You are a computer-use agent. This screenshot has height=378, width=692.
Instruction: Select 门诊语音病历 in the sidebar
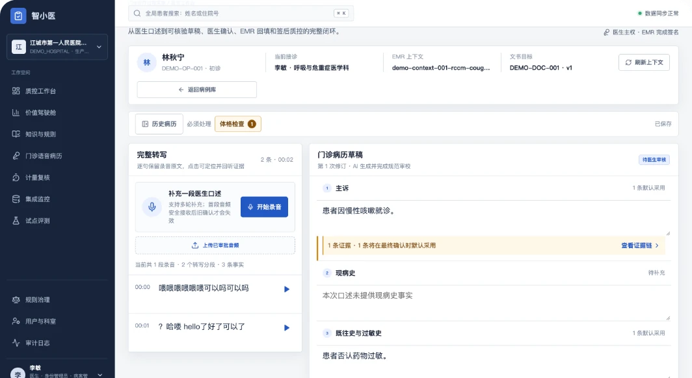click(x=57, y=155)
